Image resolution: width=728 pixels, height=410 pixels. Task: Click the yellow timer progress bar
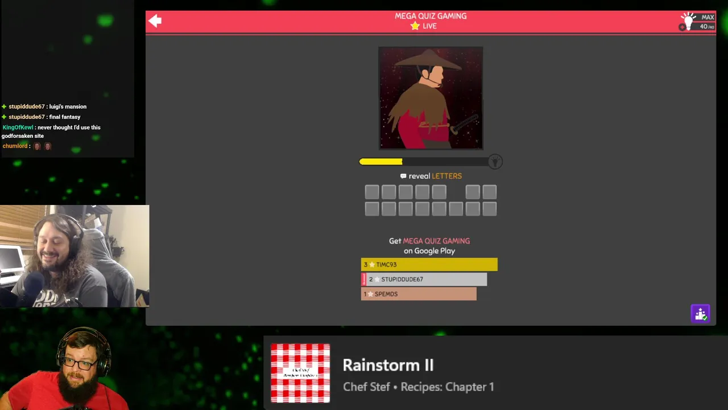point(424,162)
